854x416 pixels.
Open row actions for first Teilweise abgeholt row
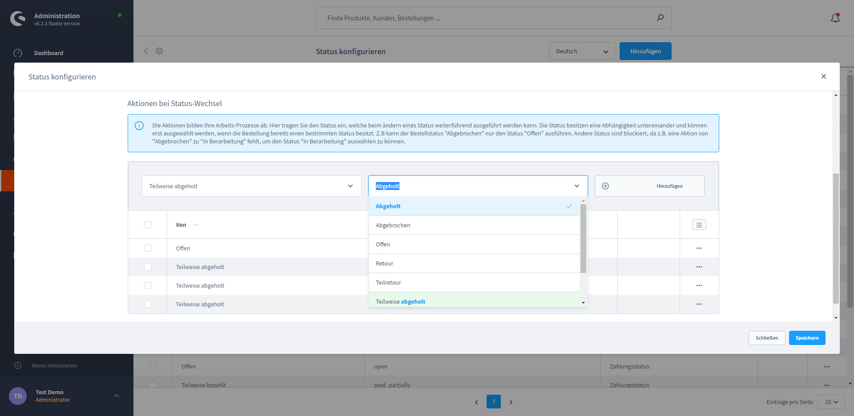coord(699,267)
